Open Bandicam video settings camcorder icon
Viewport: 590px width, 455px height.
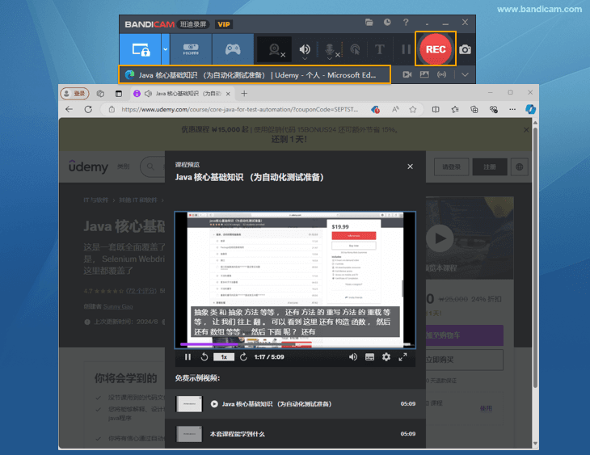407,74
